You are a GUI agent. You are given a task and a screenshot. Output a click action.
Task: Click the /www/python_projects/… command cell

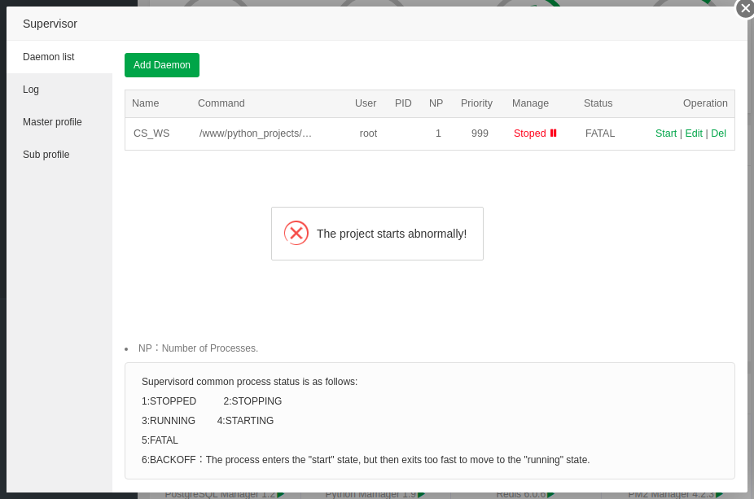(256, 134)
